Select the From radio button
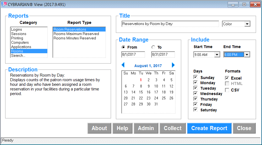Screen dimensions: 262x145 click(124, 47)
